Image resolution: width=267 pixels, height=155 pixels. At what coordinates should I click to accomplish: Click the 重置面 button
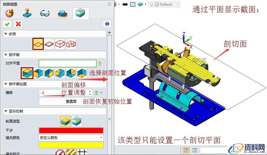tap(71, 101)
